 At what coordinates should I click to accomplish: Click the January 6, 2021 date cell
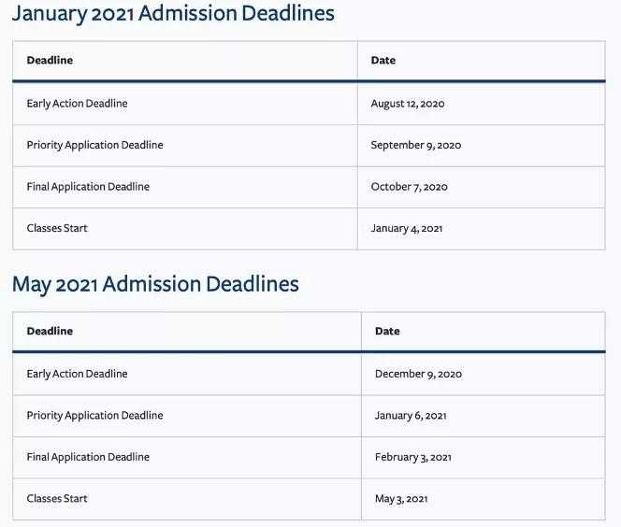point(411,415)
